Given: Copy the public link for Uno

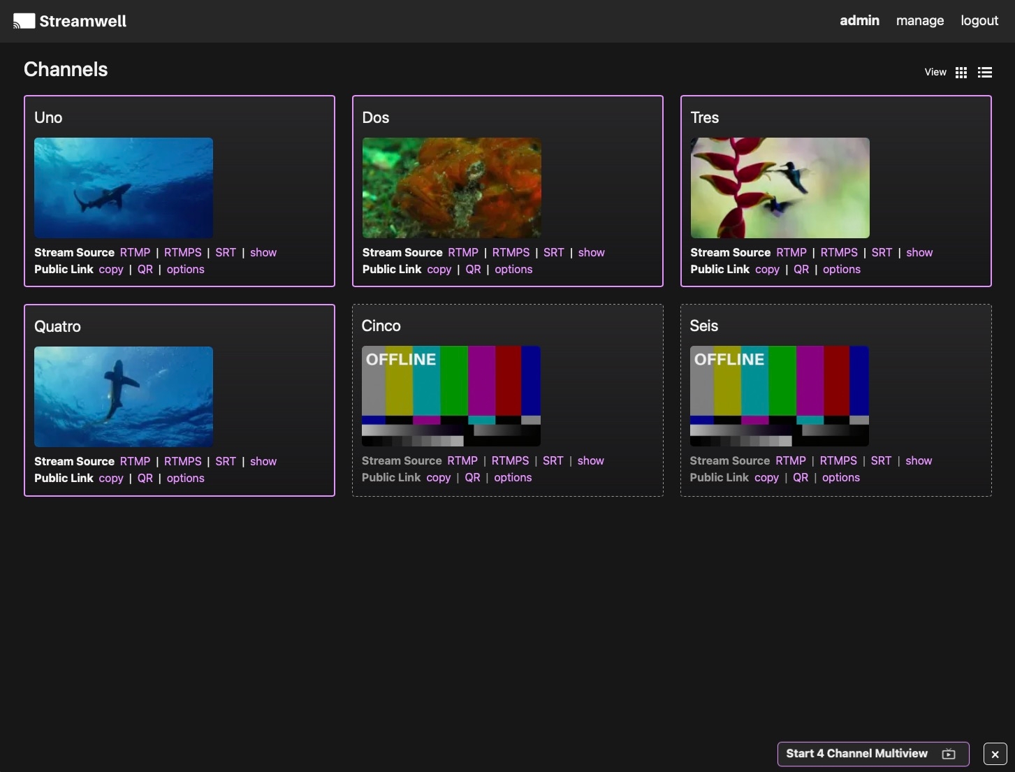Looking at the screenshot, I should (111, 270).
